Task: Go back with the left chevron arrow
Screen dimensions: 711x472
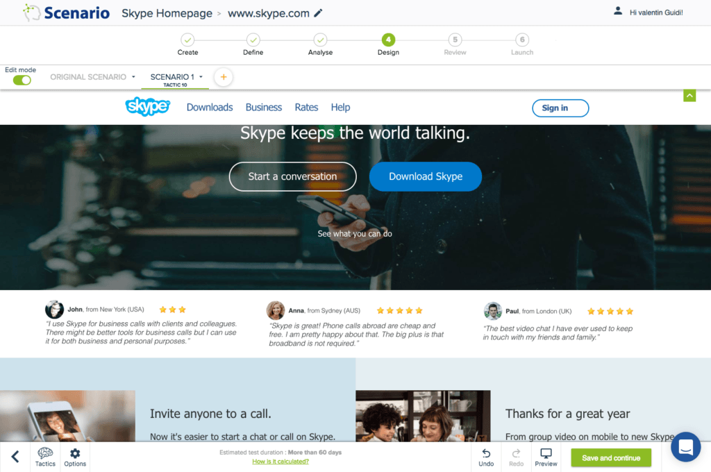Action: click(x=15, y=457)
